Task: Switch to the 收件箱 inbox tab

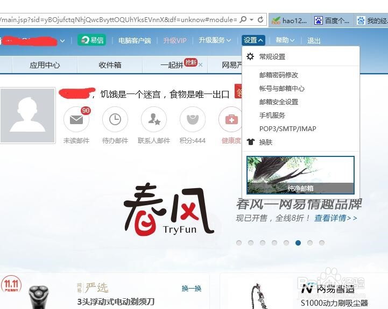Action: coord(110,65)
